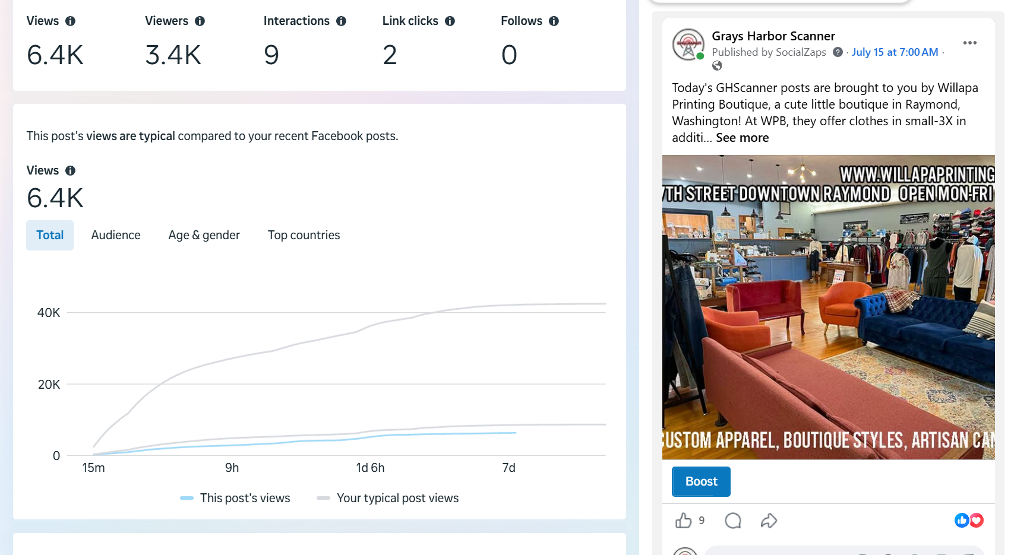Expand post text with See more

click(x=742, y=138)
